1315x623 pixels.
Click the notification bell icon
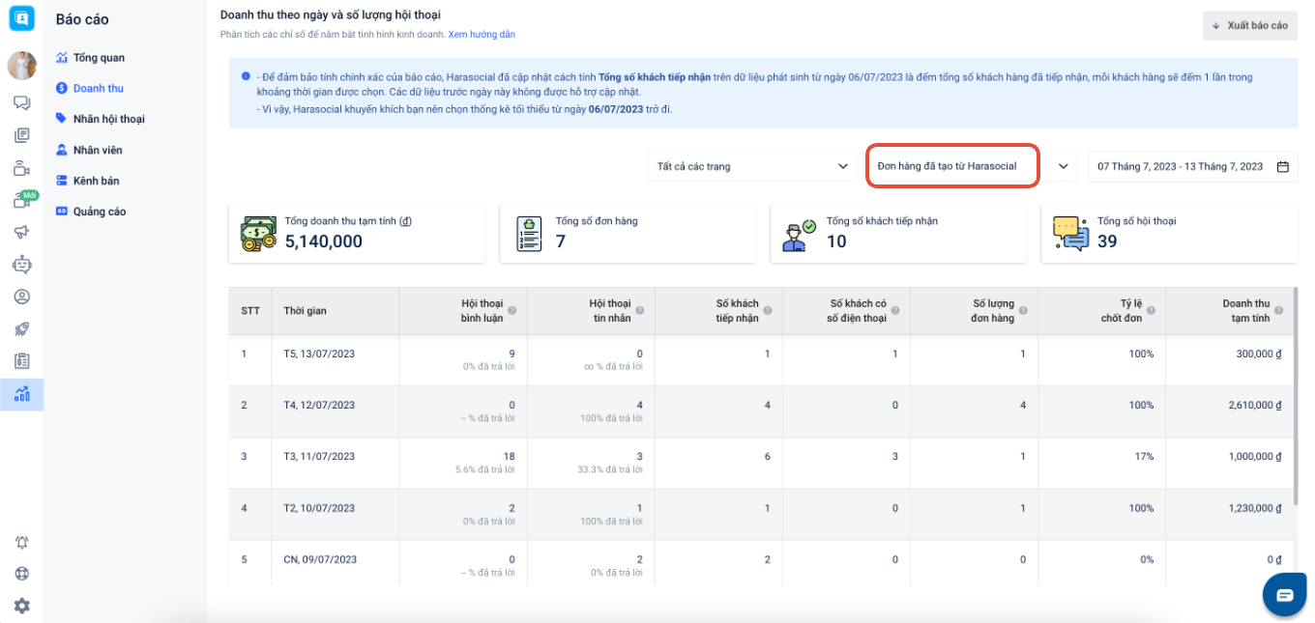21,542
